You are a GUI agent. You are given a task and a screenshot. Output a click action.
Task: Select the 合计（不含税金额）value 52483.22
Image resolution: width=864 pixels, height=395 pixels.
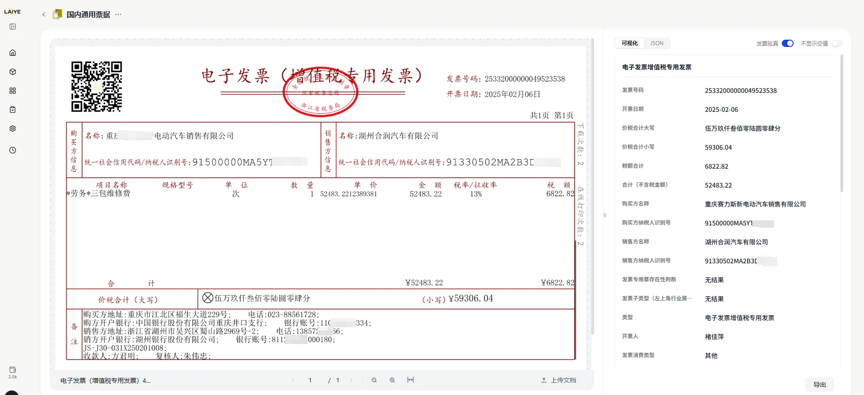[718, 185]
